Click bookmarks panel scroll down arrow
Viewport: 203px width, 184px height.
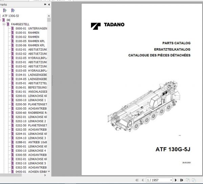pos(49,171)
